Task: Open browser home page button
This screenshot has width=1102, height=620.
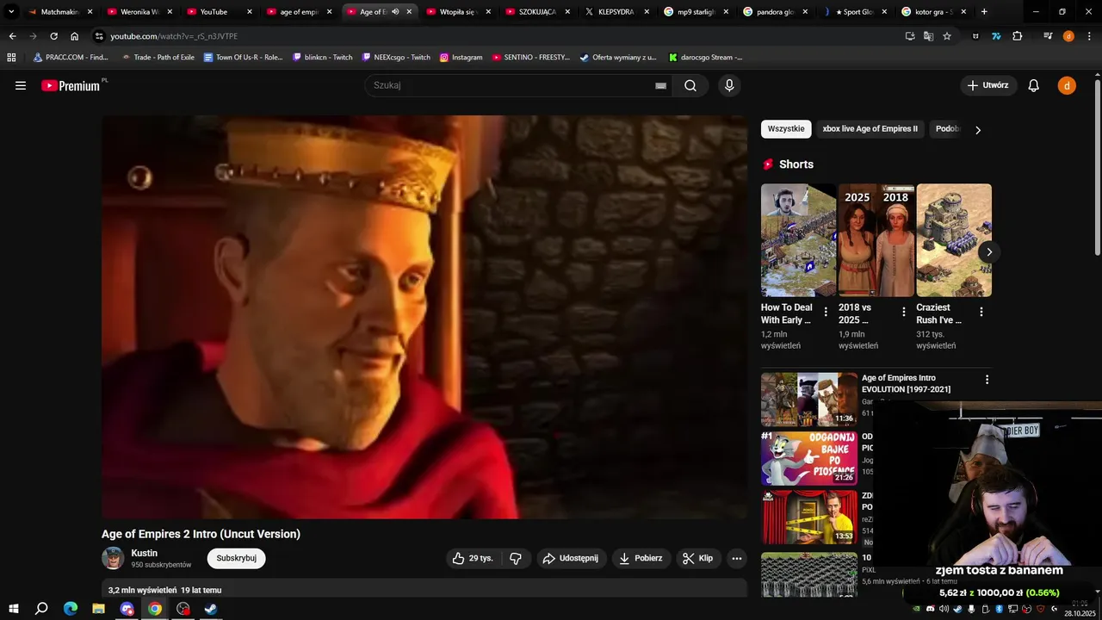Action: tap(74, 36)
